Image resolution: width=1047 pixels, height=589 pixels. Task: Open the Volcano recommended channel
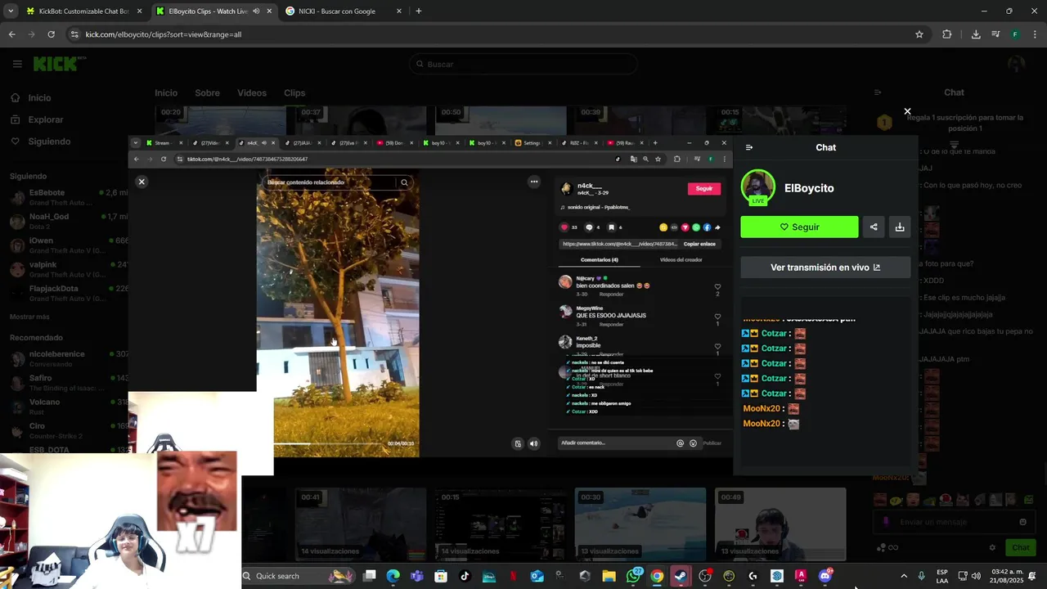(70, 407)
